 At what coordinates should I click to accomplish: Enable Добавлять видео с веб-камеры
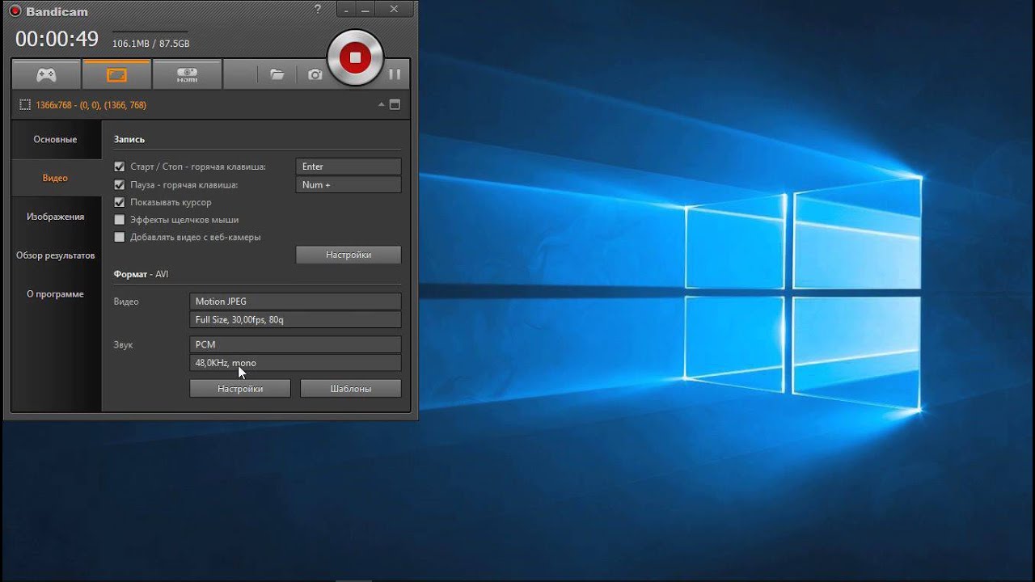coord(120,238)
